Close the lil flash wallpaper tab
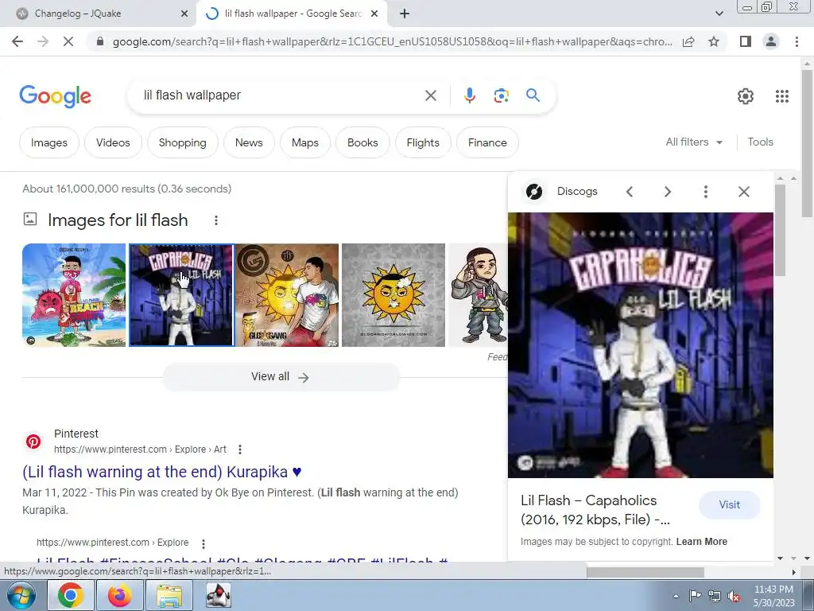814x611 pixels. point(374,14)
